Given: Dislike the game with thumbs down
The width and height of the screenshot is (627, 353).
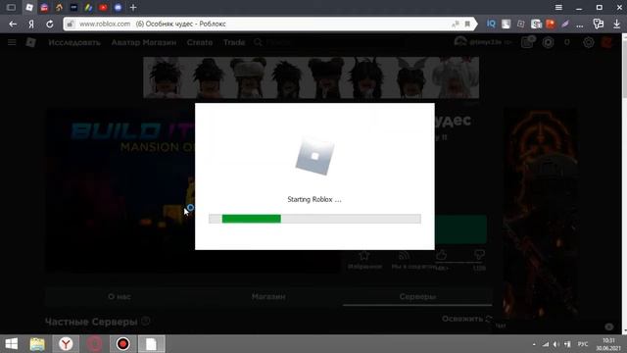Looking at the screenshot, I should 479,256.
